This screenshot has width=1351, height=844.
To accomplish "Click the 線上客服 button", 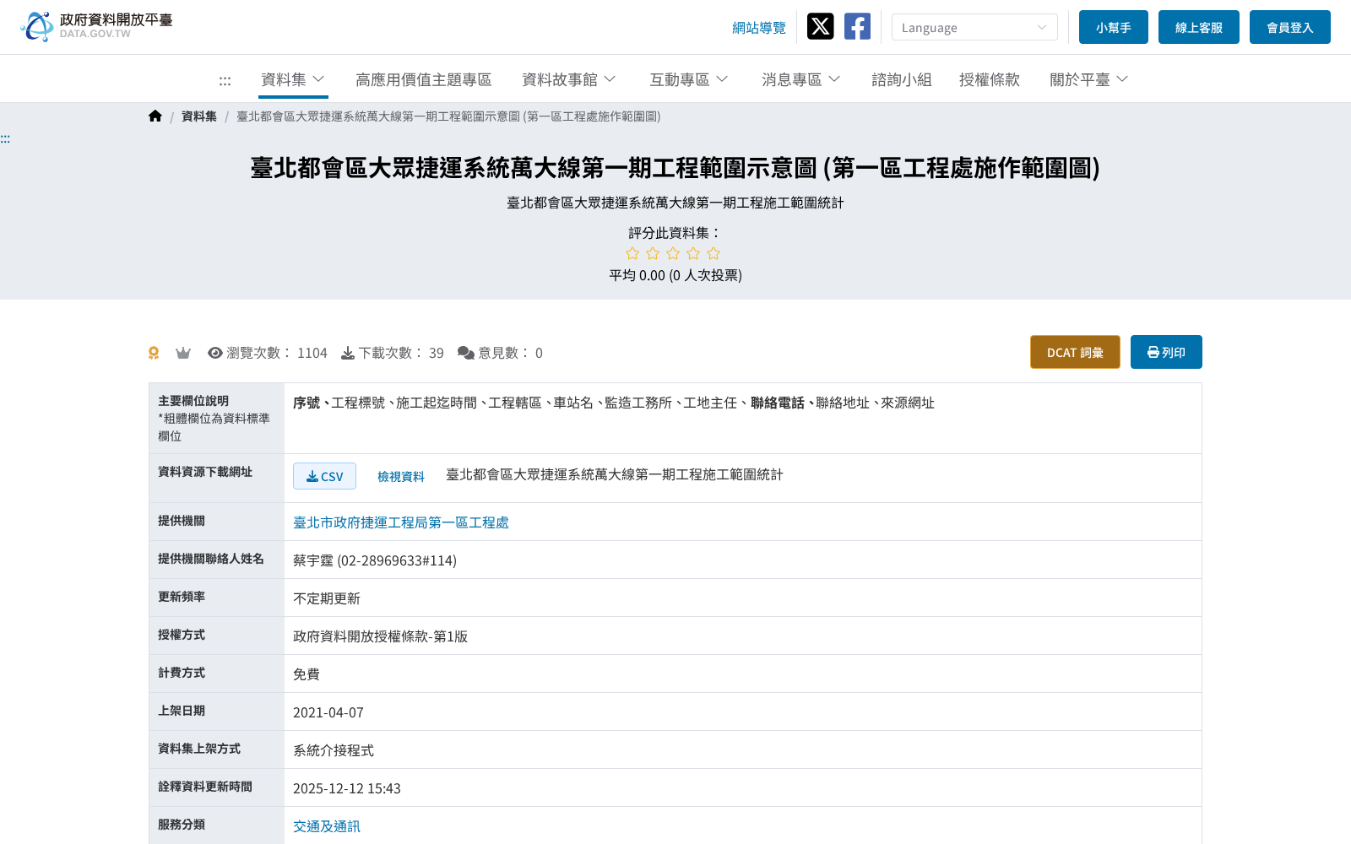I will tap(1199, 27).
